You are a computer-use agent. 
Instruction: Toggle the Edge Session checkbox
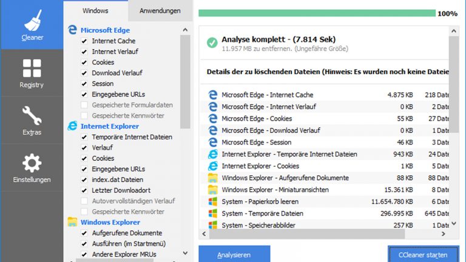point(84,84)
